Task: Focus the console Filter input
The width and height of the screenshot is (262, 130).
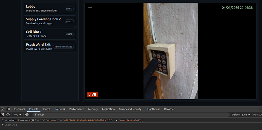Action: pyautogui.click(x=131, y=115)
